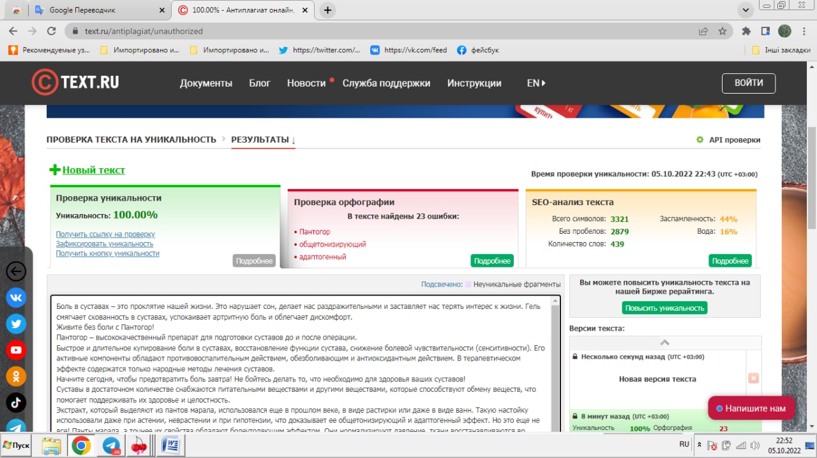Screen dimensions: 817x458
Task: Open the Документы menu item
Action: click(206, 83)
